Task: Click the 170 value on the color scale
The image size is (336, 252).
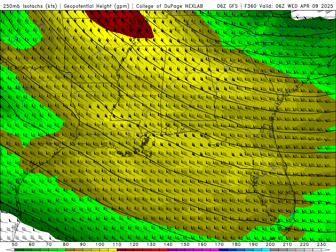Action: 219,244
